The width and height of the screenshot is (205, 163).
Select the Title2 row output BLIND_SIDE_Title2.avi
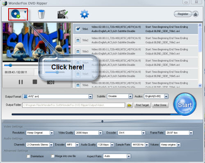click(x=162, y=42)
